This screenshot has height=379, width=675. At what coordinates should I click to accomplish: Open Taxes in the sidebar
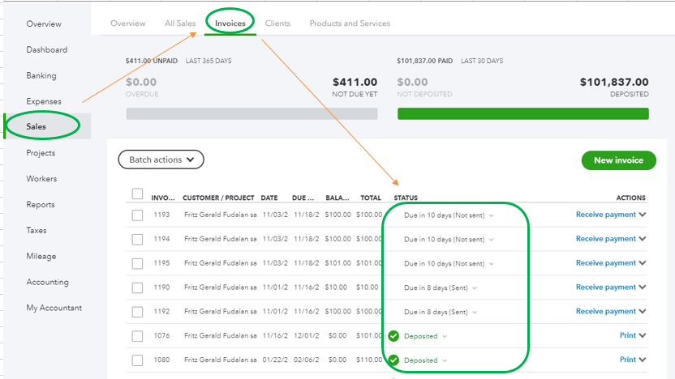37,230
